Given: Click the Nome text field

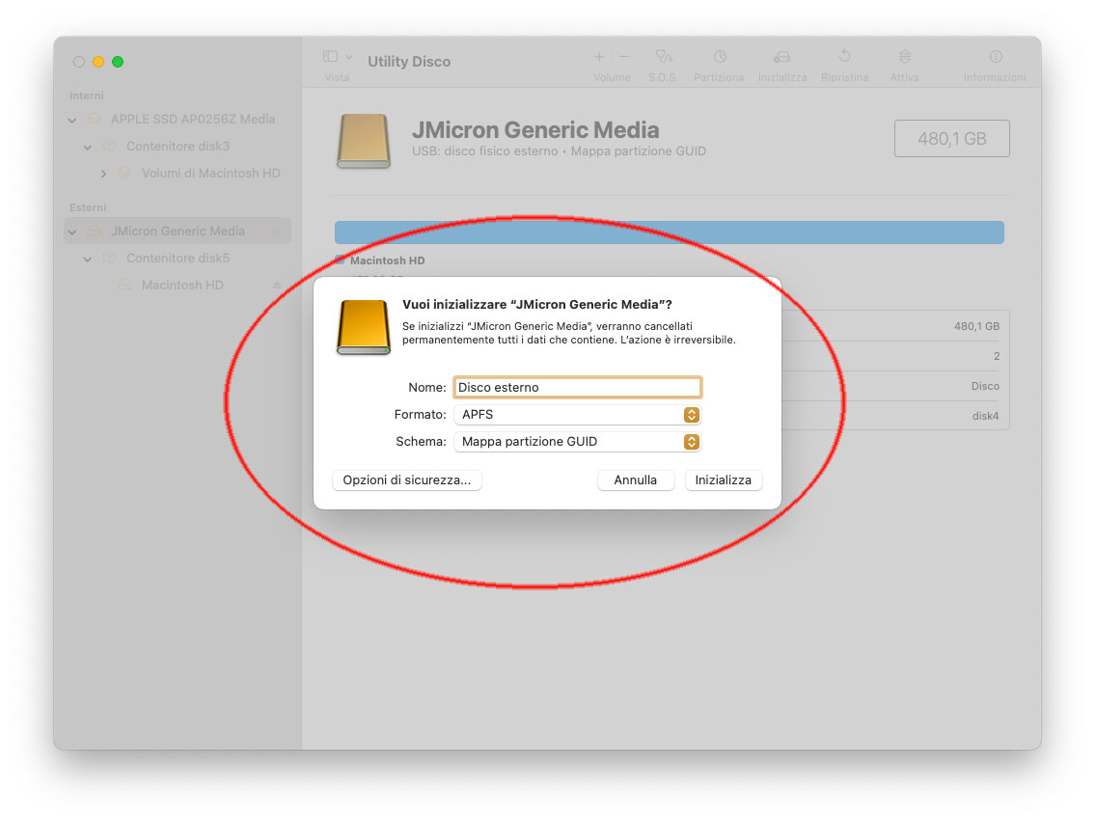Looking at the screenshot, I should click(x=578, y=388).
